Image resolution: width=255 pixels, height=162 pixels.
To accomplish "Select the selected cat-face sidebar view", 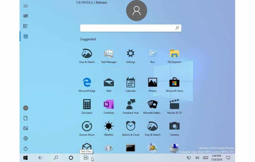I will click(x=26, y=36).
